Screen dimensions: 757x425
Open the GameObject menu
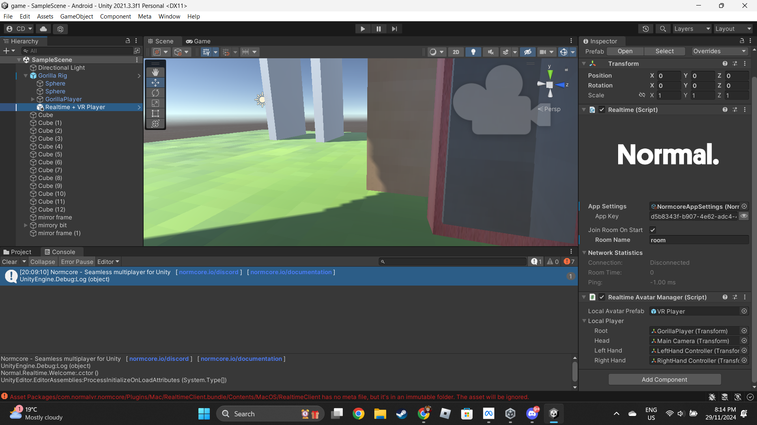point(77,16)
